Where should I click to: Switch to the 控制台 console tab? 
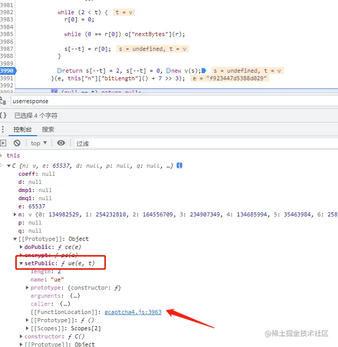[22, 129]
